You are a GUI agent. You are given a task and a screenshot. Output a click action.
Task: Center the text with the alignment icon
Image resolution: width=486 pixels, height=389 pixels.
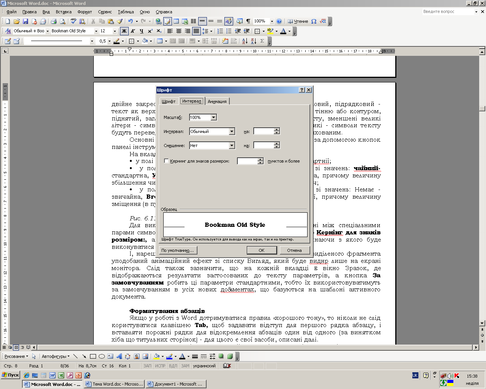[x=179, y=31]
